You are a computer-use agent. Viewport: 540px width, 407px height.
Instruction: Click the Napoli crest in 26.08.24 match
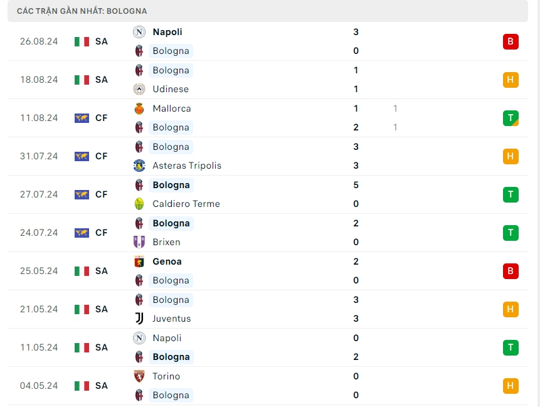[139, 32]
